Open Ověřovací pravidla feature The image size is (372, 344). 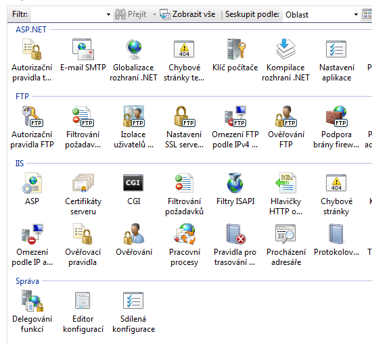[83, 245]
